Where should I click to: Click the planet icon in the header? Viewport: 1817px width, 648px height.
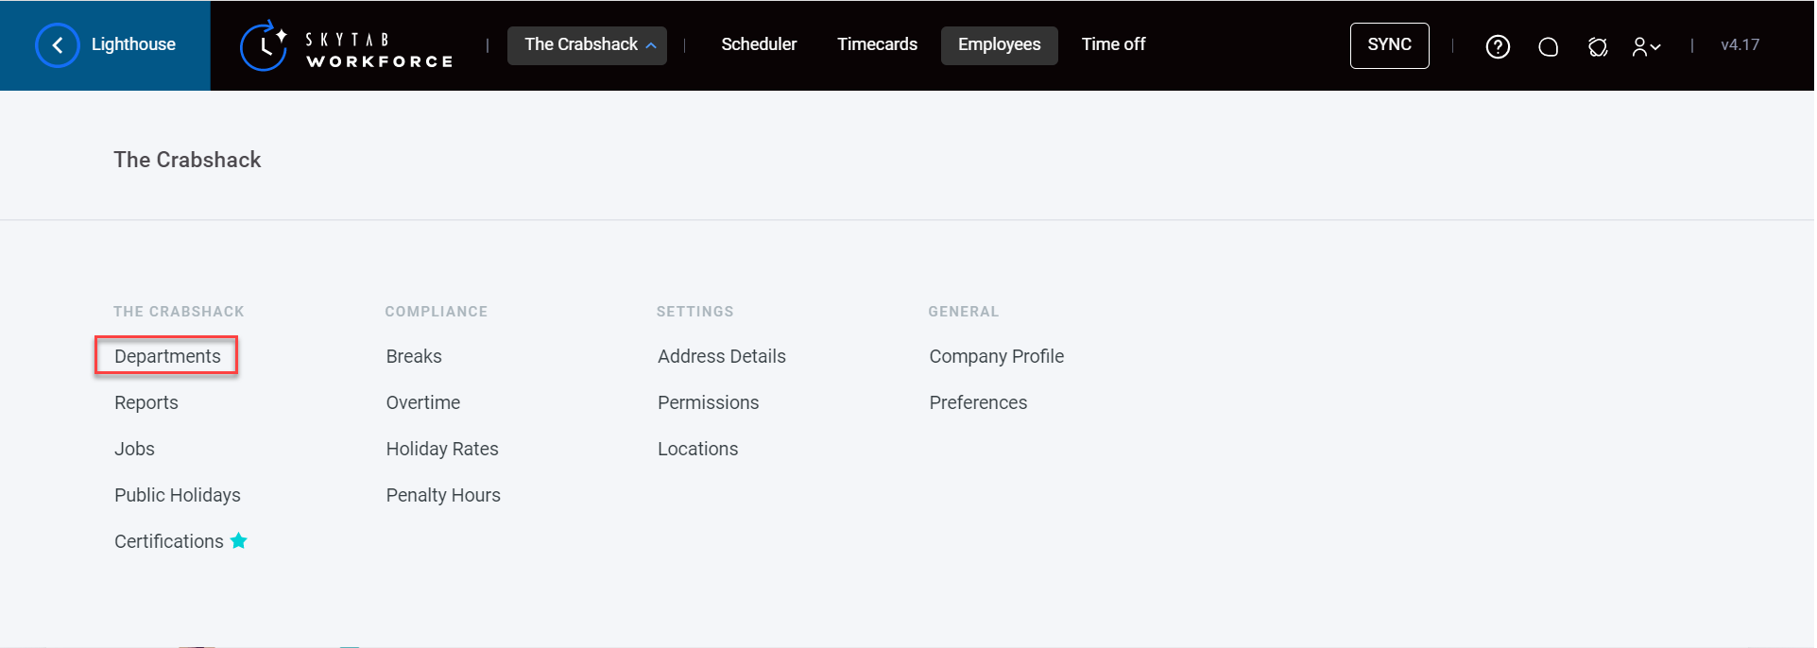1598,46
